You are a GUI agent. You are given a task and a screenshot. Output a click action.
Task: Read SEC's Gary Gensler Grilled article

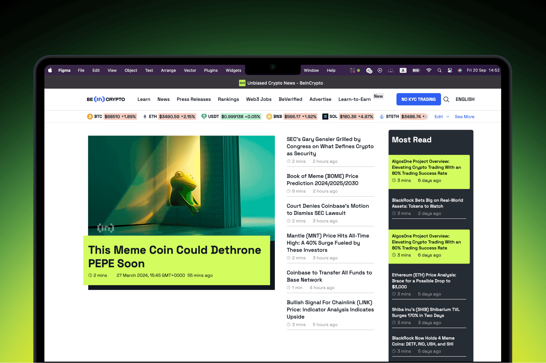click(x=330, y=146)
